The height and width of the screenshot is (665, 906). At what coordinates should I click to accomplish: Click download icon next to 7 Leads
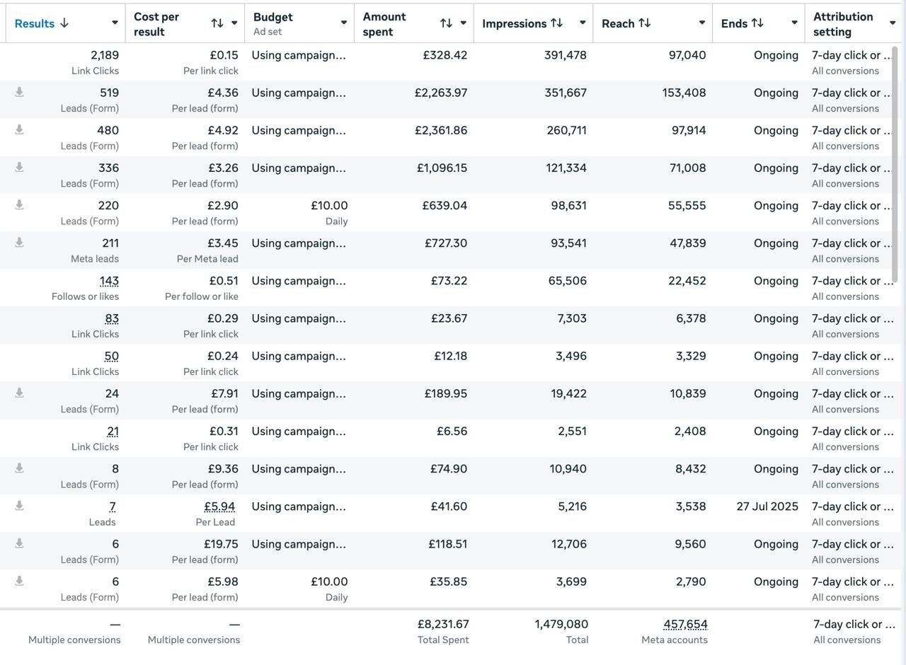point(20,505)
